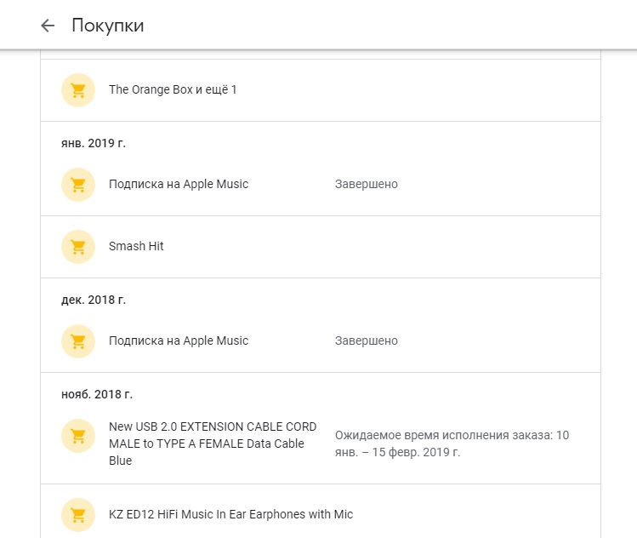Open 'The Orange Box и ещё 1' purchase

(x=173, y=89)
